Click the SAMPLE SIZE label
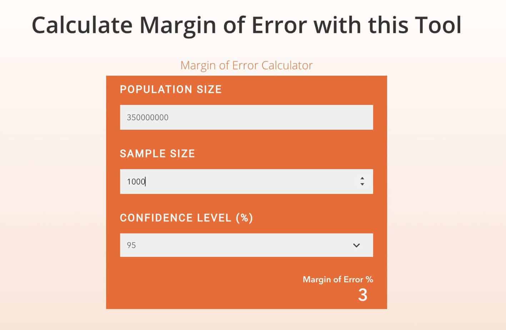 click(157, 154)
